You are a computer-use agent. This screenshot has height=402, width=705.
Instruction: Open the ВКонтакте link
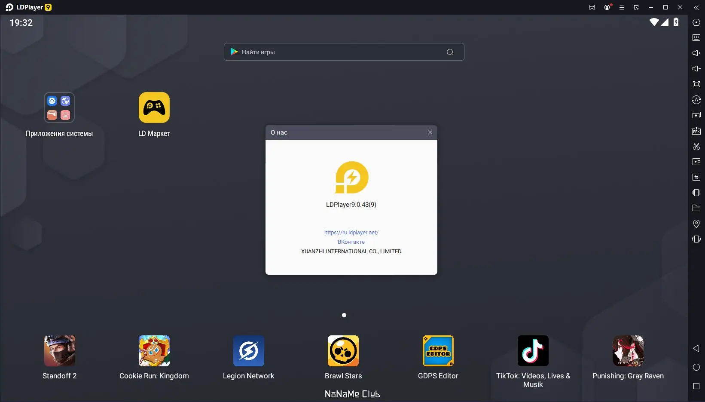[x=351, y=242]
